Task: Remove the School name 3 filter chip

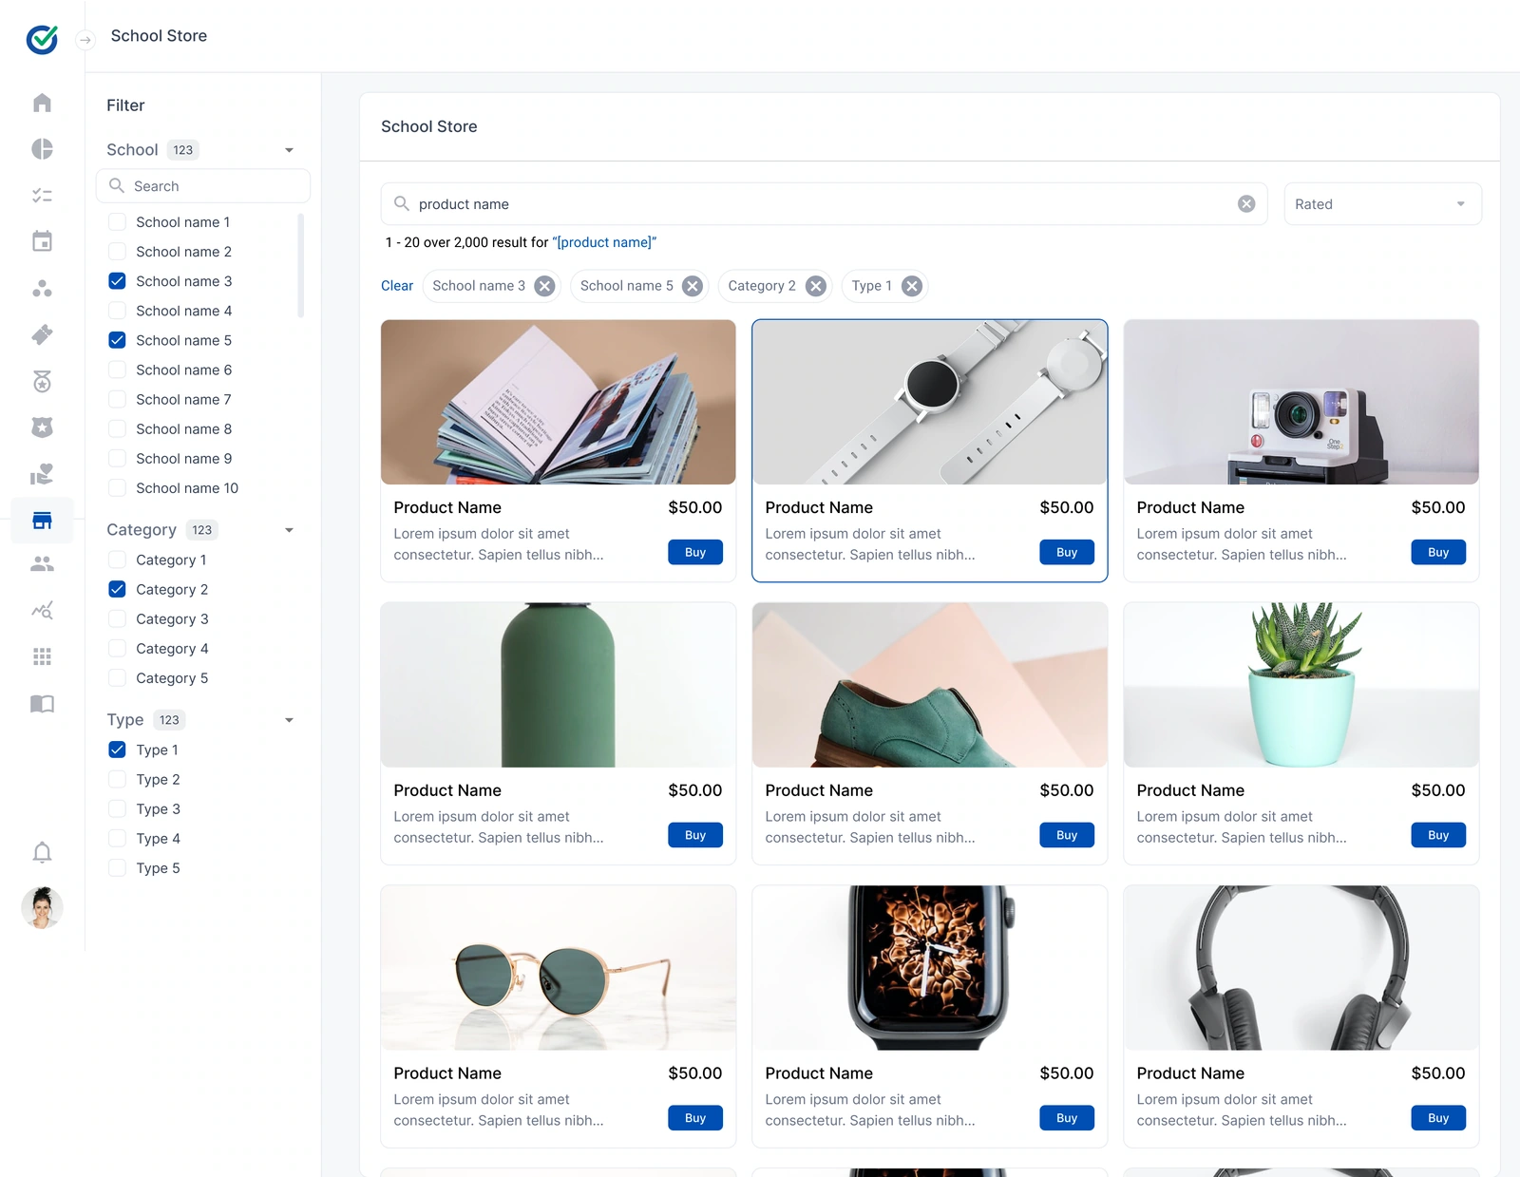Action: click(544, 286)
